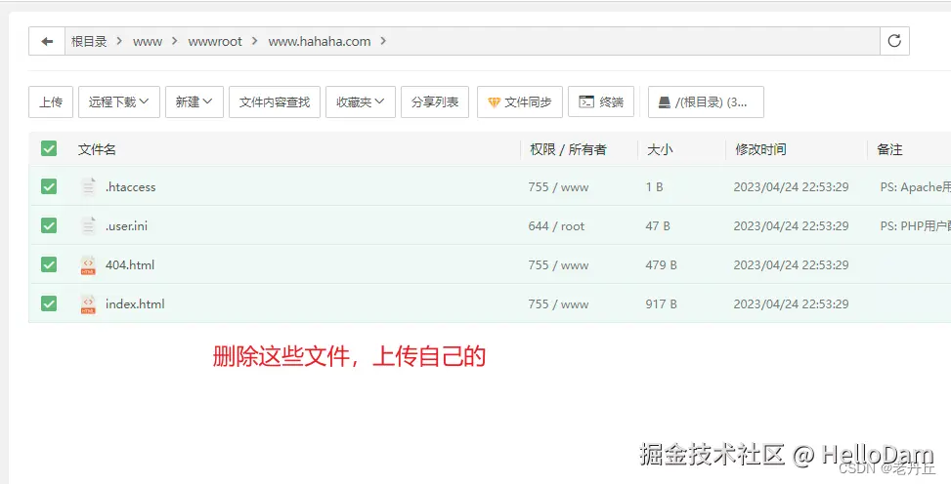Click the diamond icon on 文件同步

coord(494,102)
